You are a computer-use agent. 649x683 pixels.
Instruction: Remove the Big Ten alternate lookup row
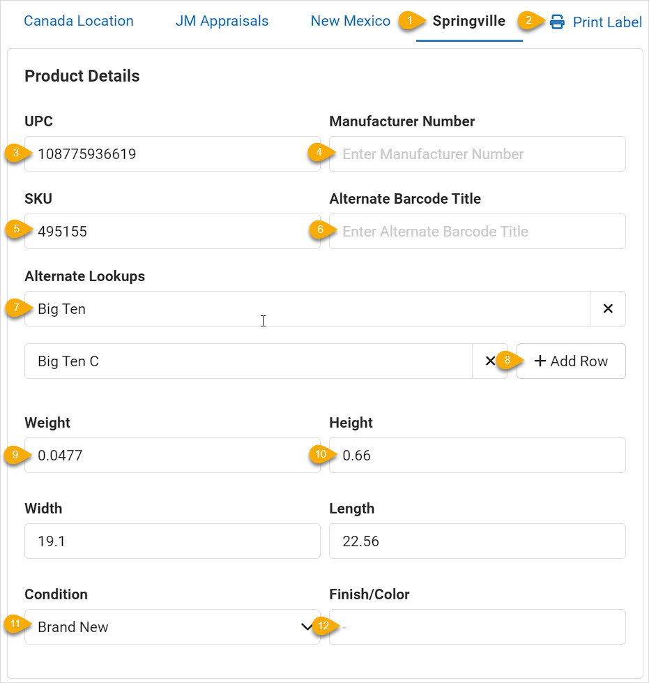point(608,309)
